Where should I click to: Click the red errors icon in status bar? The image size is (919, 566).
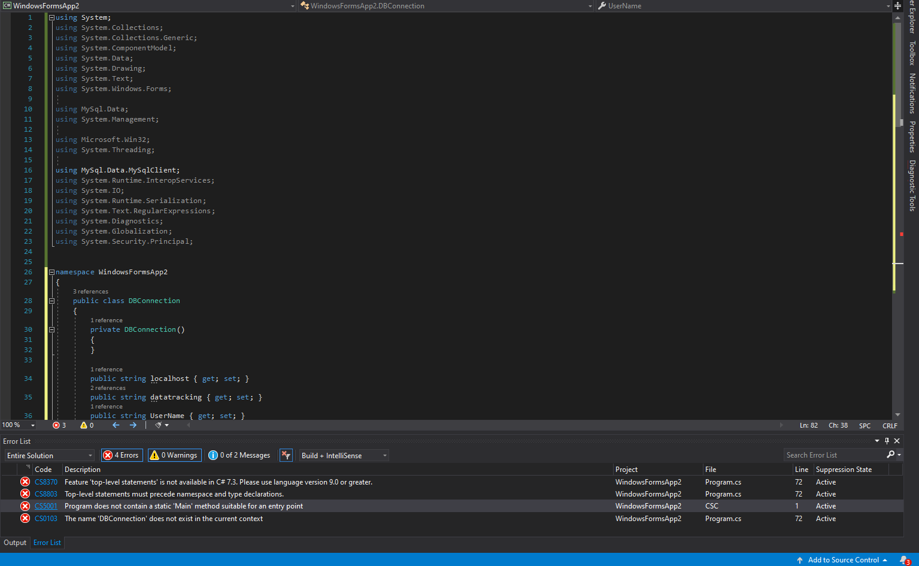click(x=59, y=425)
